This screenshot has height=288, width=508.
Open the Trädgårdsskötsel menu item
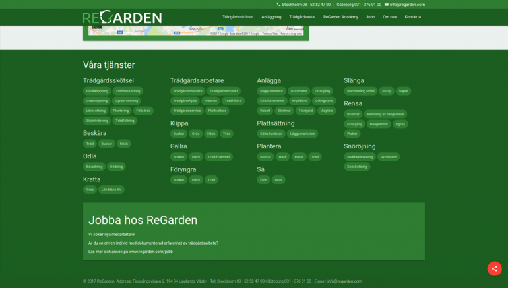[238, 17]
